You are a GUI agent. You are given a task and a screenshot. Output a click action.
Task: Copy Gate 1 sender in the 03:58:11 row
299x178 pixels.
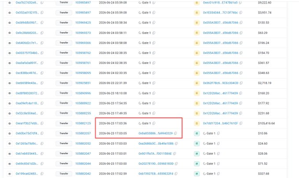click(154, 33)
